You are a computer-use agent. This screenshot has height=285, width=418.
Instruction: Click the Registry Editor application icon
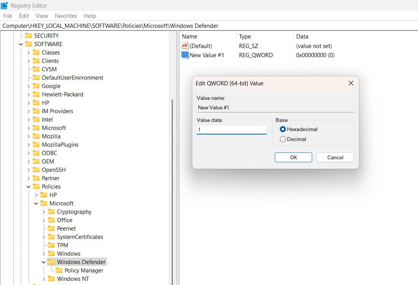[x=4, y=5]
